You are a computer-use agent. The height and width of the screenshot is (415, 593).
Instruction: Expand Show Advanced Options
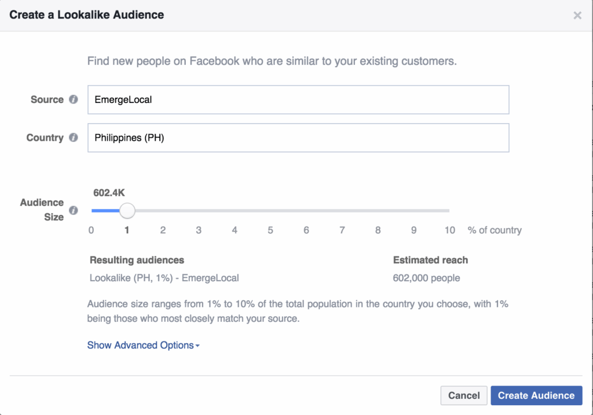click(x=143, y=346)
